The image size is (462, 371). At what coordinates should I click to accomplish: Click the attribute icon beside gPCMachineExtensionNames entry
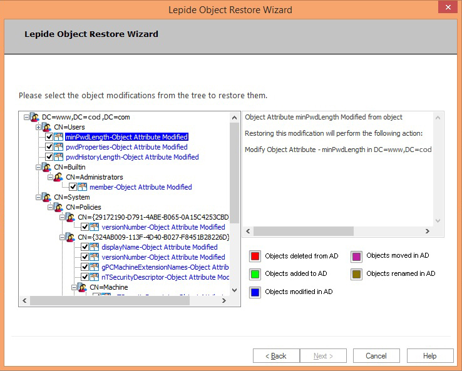click(x=95, y=267)
